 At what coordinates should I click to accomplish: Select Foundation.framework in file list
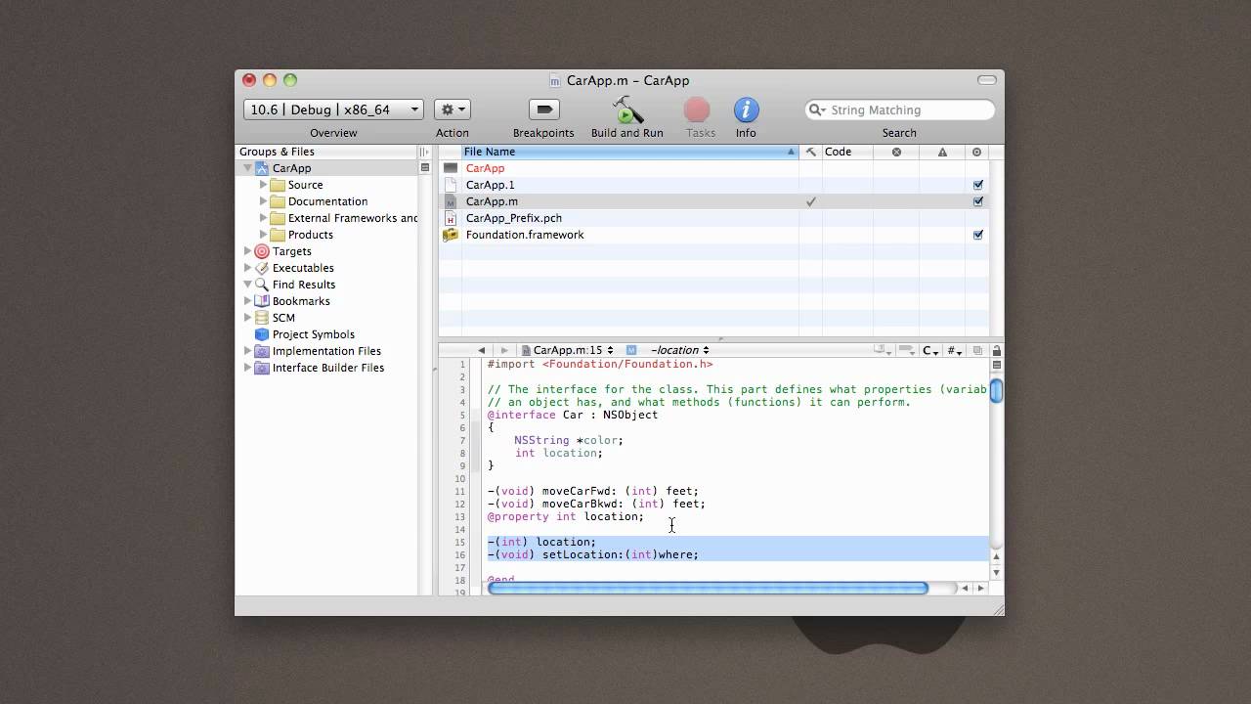pyautogui.click(x=713, y=235)
